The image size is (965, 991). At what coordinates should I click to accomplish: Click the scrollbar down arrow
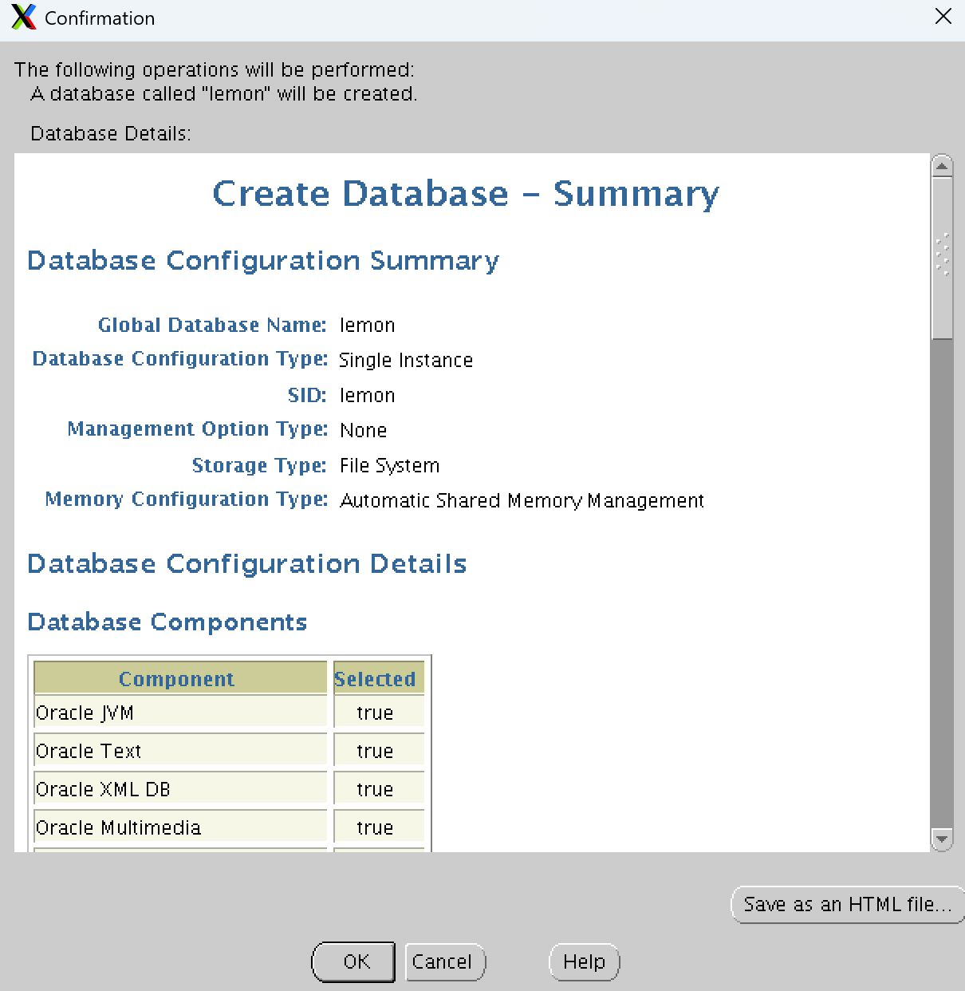point(942,839)
